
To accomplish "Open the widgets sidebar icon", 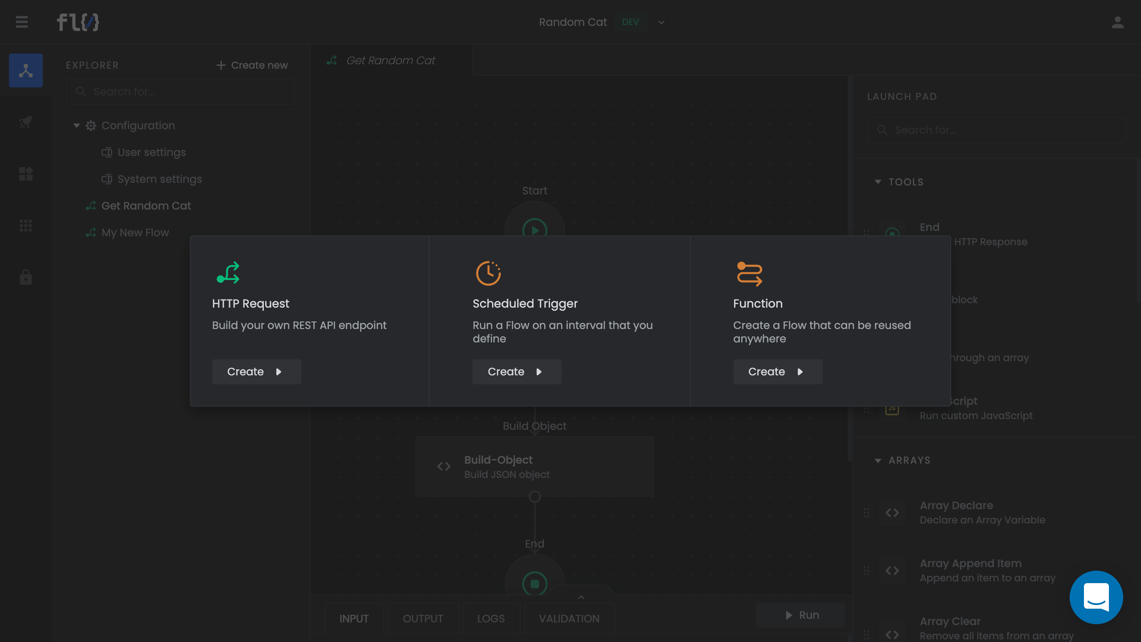I will 26,174.
